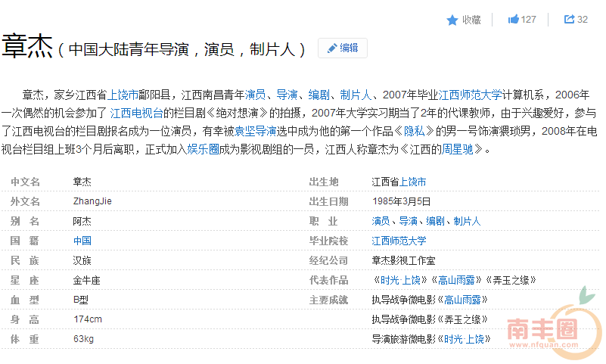Click the 出生地 field label
The width and height of the screenshot is (606, 364).
pyautogui.click(x=324, y=182)
